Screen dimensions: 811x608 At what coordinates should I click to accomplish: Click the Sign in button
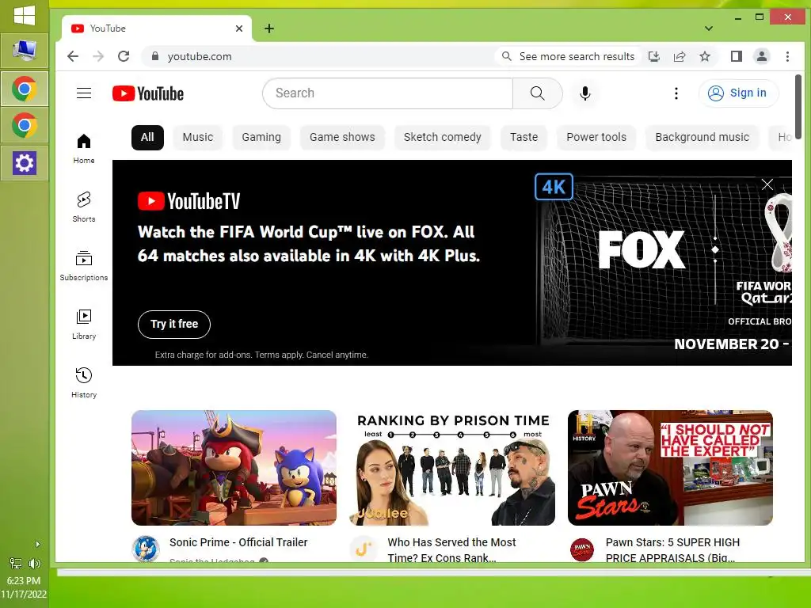(x=738, y=93)
